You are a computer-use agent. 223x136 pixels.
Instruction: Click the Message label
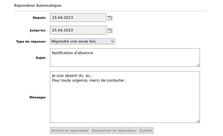(x=38, y=97)
